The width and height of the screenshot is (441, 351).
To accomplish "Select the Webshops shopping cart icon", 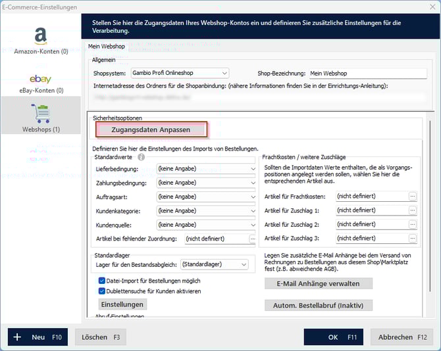I will [41, 114].
